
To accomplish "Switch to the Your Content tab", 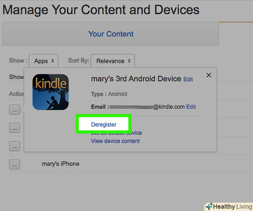I will coord(111,34).
